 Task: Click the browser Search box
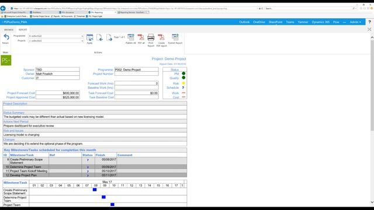(308, 8)
